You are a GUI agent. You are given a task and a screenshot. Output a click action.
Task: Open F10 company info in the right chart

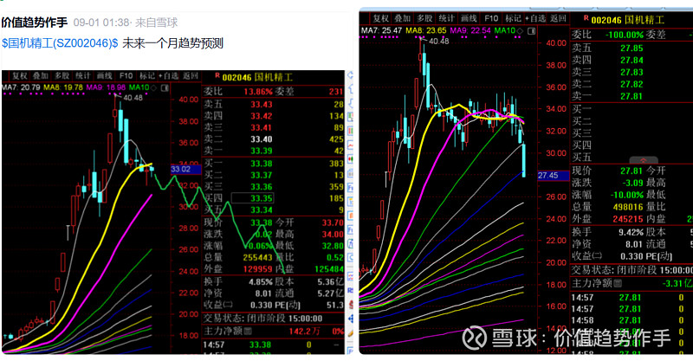[x=491, y=18]
